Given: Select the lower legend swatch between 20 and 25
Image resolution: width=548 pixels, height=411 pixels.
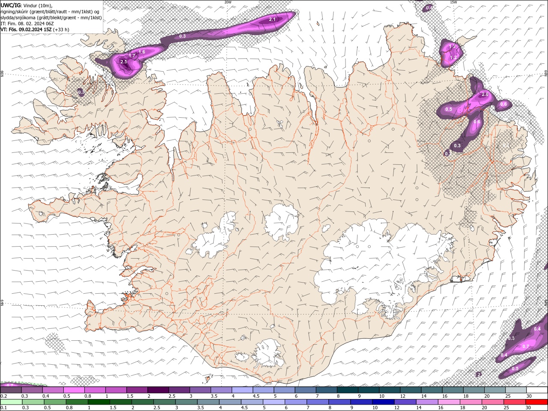Looking at the screenshot, I should (x=492, y=402).
